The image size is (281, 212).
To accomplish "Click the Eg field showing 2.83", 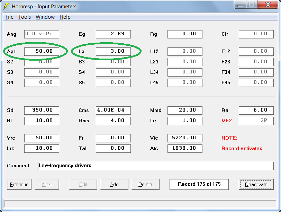I will (x=113, y=34).
